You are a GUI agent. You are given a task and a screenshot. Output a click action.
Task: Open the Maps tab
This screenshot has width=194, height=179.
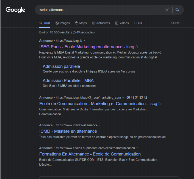tap(81, 23)
